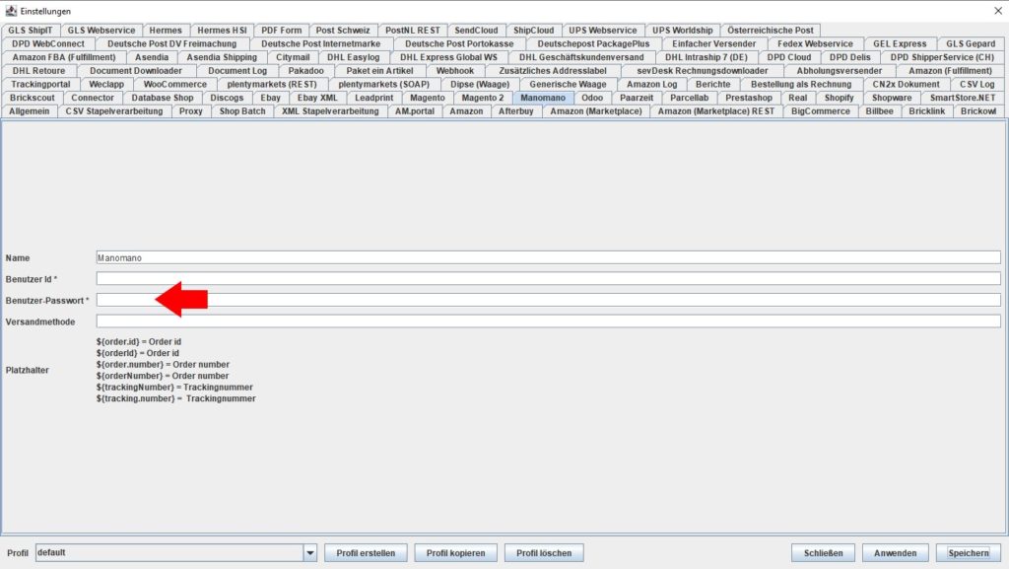Viewport: 1009px width, 569px height.
Task: Switch to the Odoo tab
Action: pos(592,98)
